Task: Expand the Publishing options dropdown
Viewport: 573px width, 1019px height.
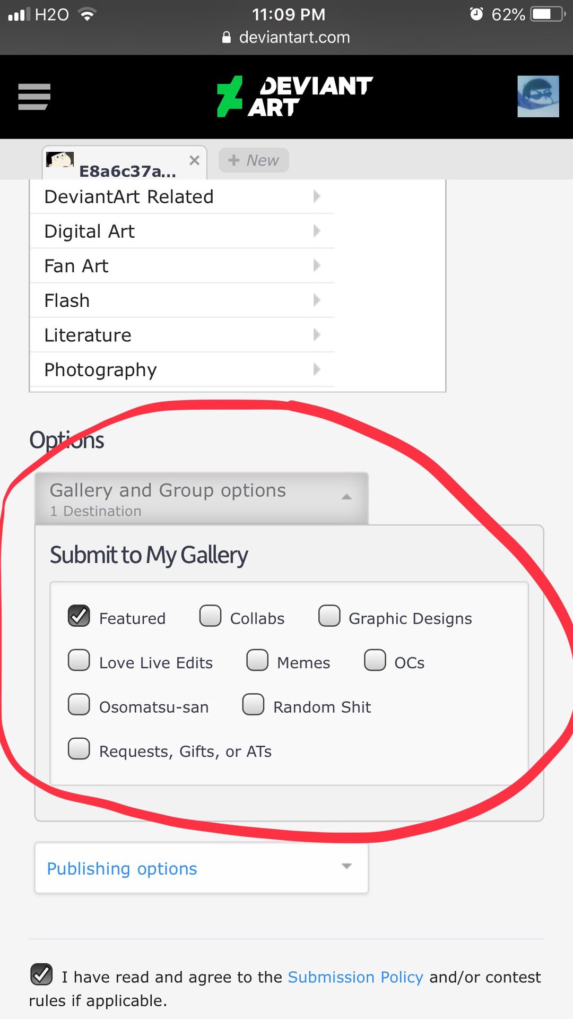Action: (202, 868)
